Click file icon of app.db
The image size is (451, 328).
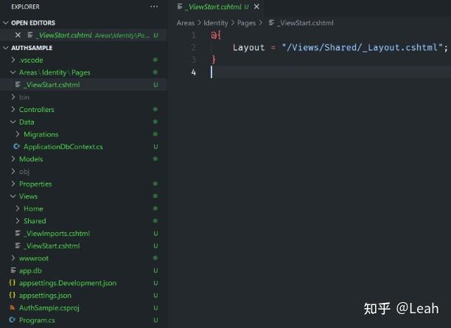coord(13,271)
